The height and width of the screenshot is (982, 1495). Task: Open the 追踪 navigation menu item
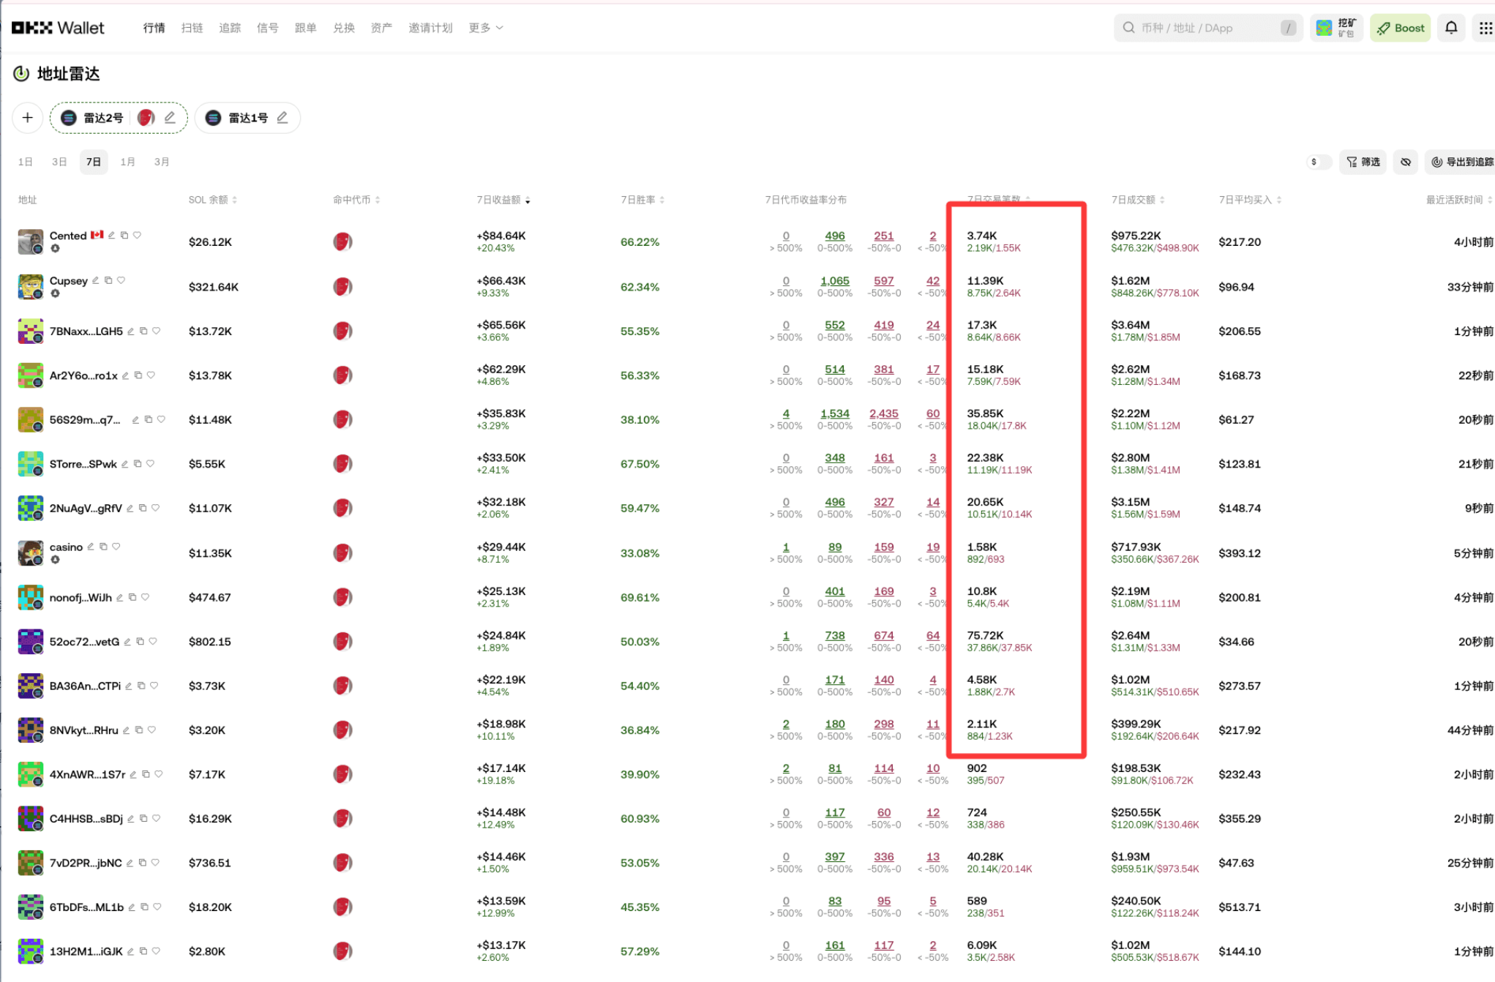click(230, 28)
